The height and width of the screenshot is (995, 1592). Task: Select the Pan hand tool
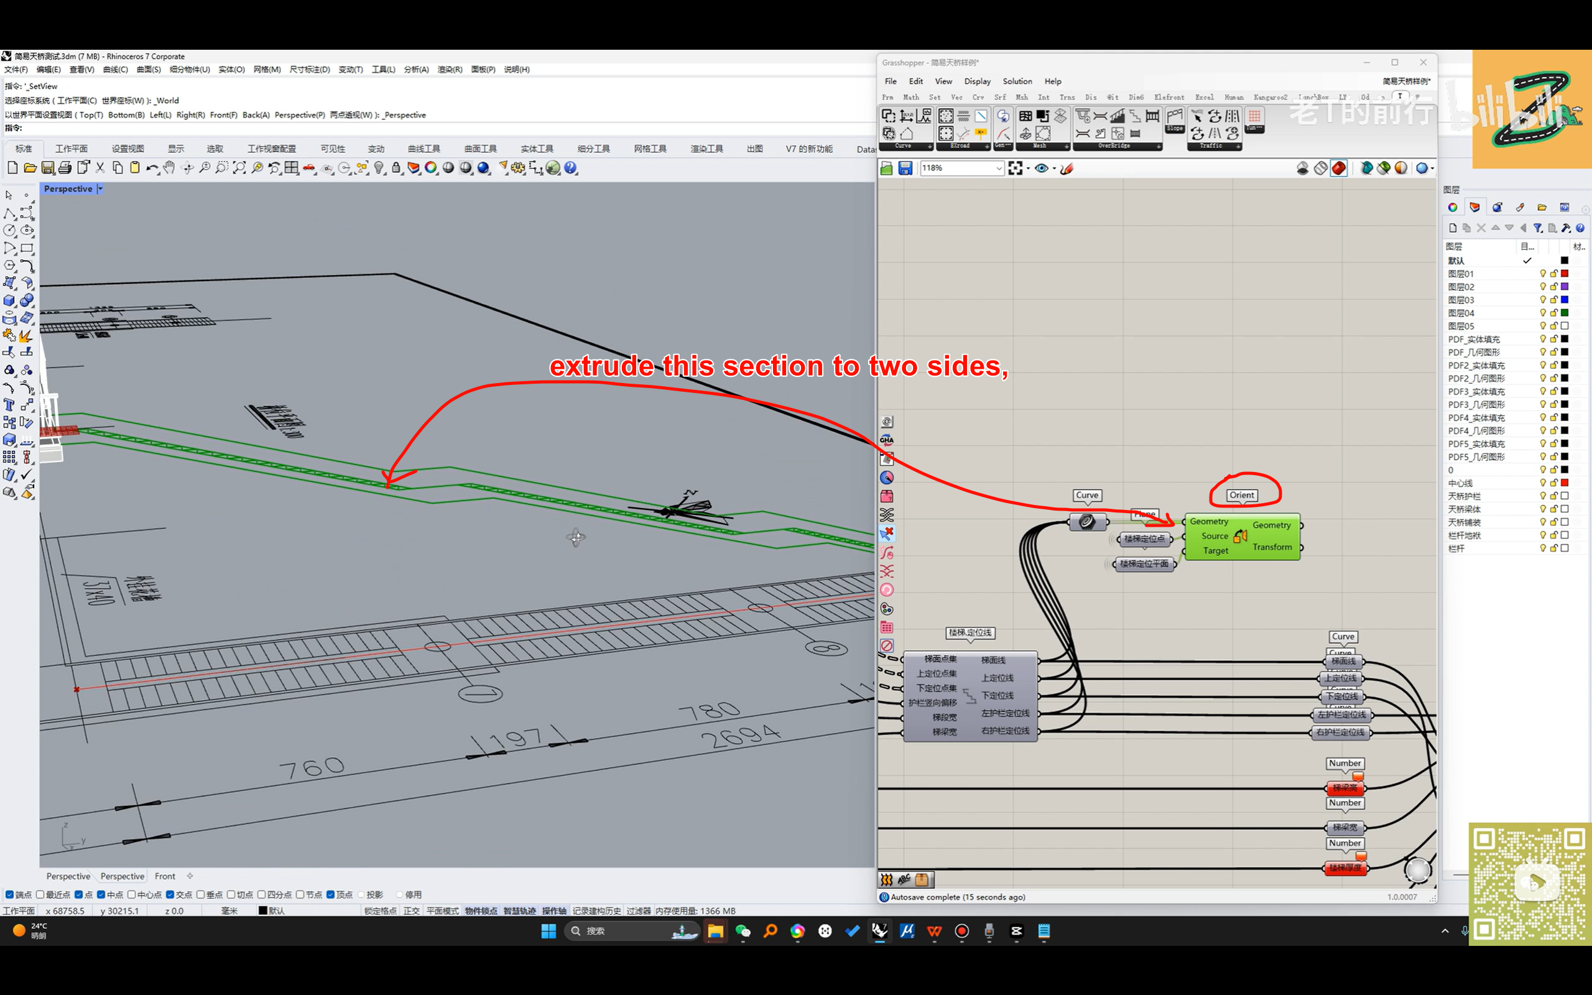coord(169,168)
